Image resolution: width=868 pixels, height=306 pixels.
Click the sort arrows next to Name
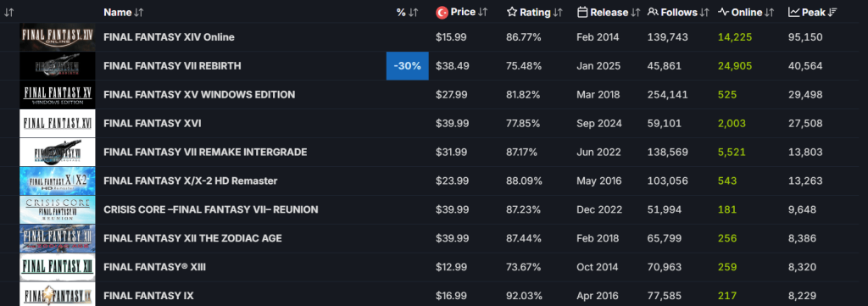coord(139,12)
